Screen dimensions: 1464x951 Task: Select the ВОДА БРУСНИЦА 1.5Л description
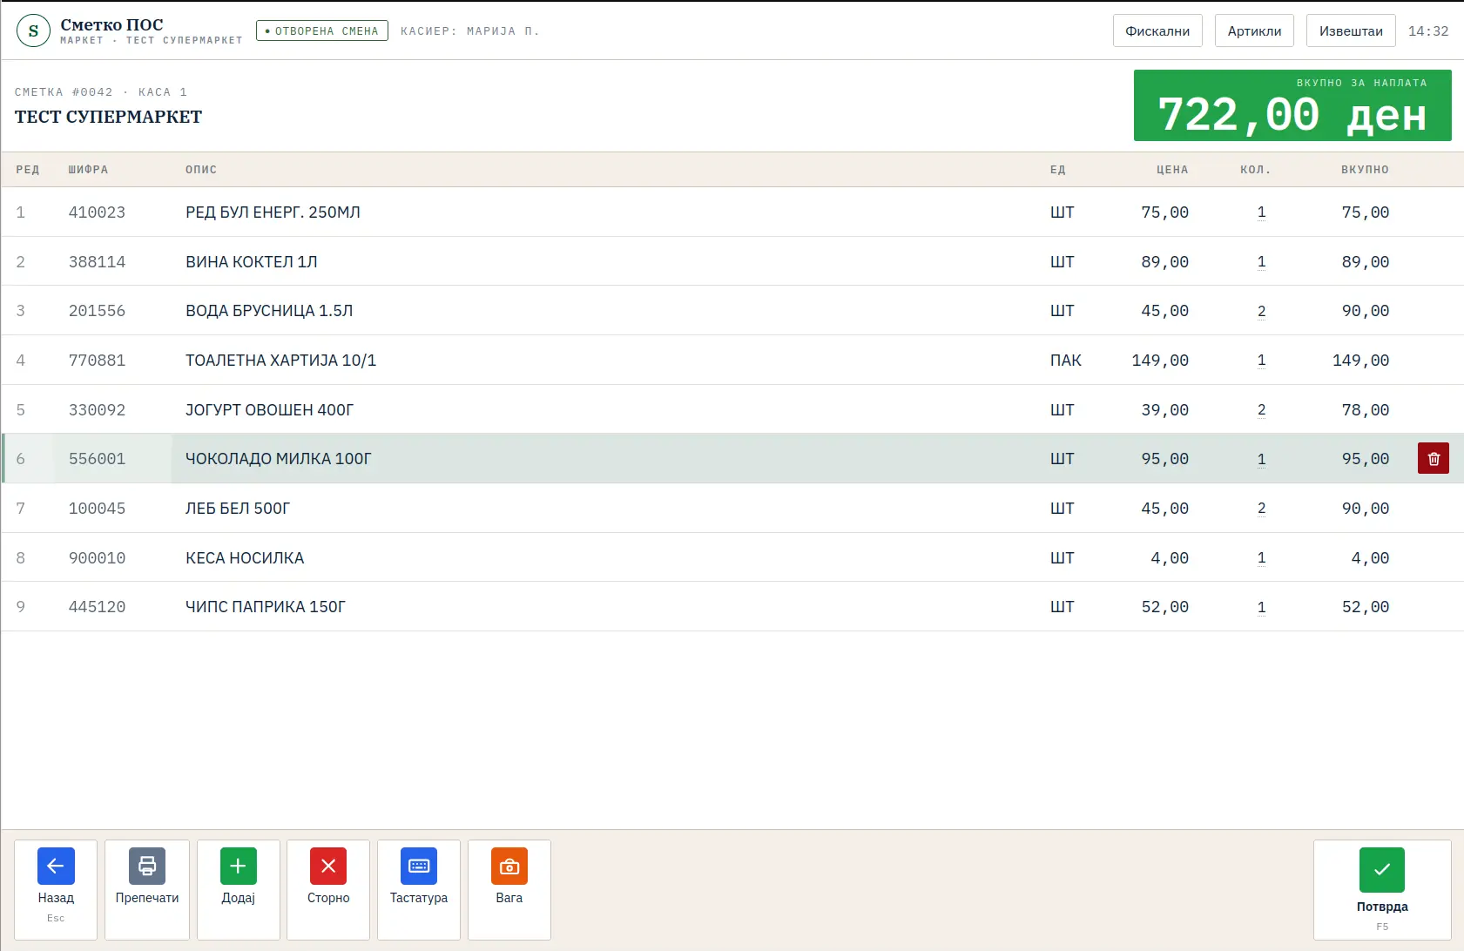(269, 311)
